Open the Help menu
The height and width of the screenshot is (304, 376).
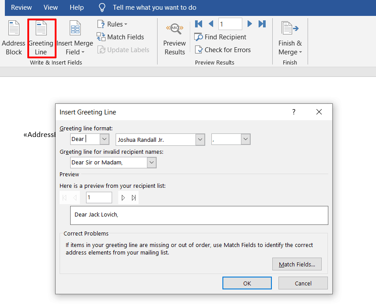(x=76, y=8)
